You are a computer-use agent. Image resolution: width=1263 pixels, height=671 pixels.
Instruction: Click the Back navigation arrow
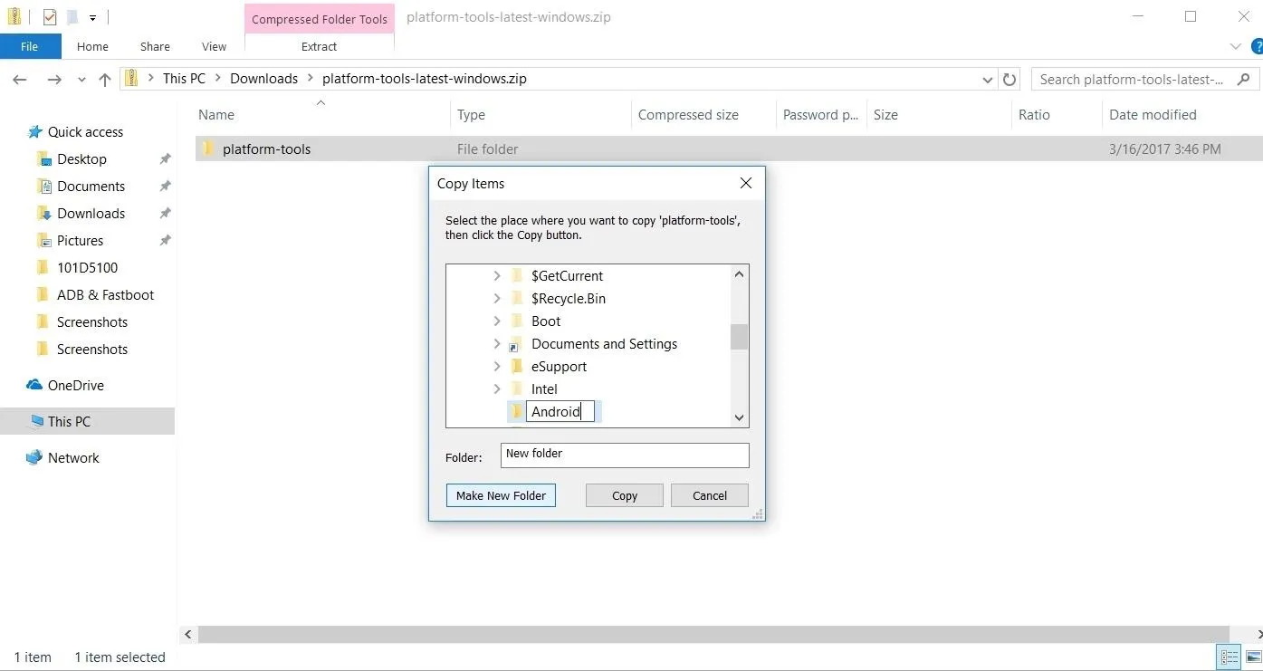pyautogui.click(x=20, y=80)
